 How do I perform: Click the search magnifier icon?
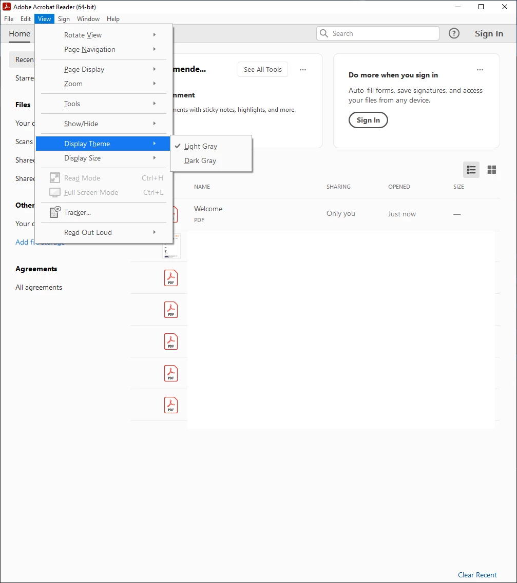(324, 33)
